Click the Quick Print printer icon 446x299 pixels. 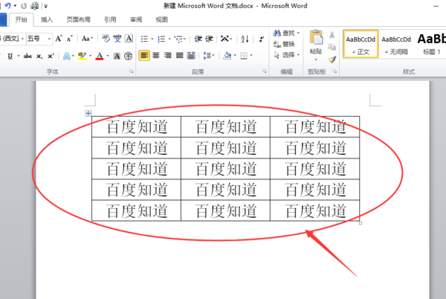point(35,6)
